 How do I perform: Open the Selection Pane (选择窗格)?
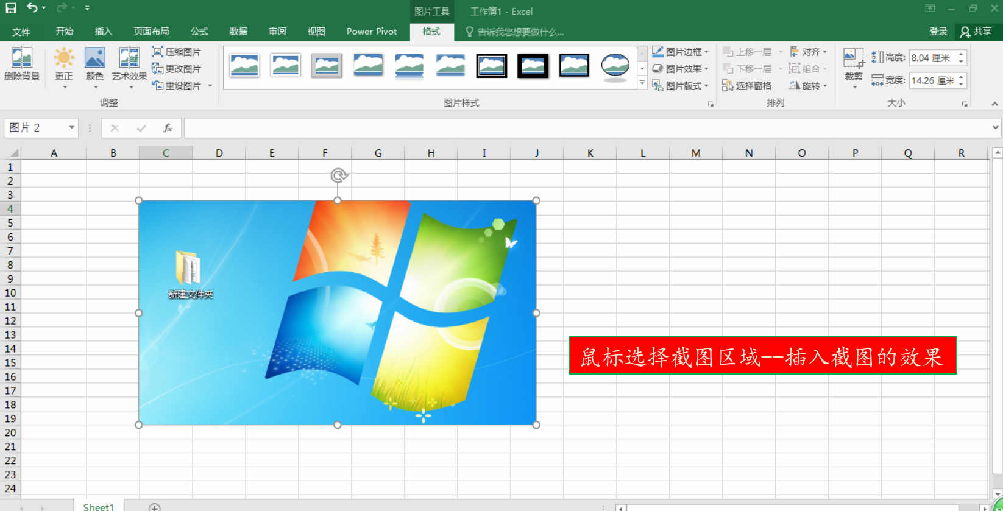pyautogui.click(x=746, y=86)
